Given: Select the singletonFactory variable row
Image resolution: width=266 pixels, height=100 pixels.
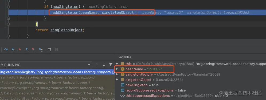Looking at the screenshot, I should pos(190,75).
